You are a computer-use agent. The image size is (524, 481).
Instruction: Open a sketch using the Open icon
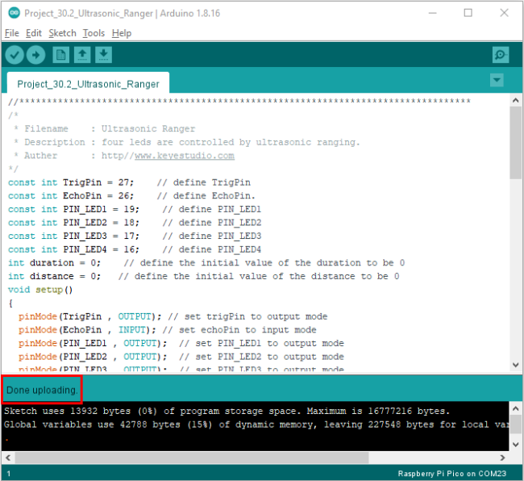click(x=82, y=55)
